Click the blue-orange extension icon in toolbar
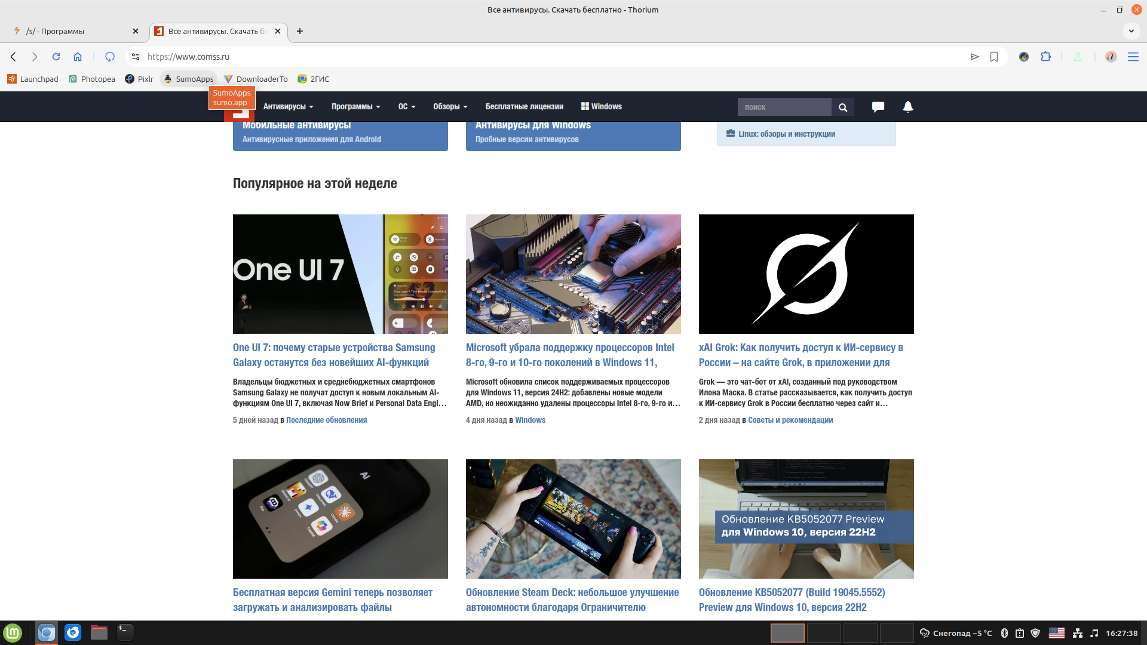The image size is (1147, 645). click(x=1024, y=57)
